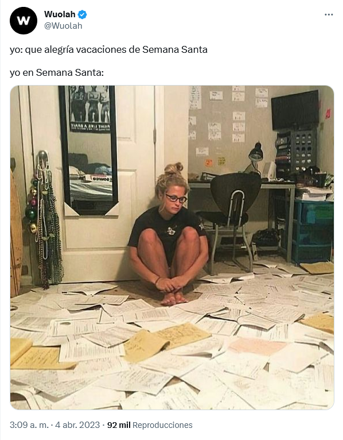The width and height of the screenshot is (343, 440).
Task: Click the poster reflected in the mirror
Action: pos(89,109)
